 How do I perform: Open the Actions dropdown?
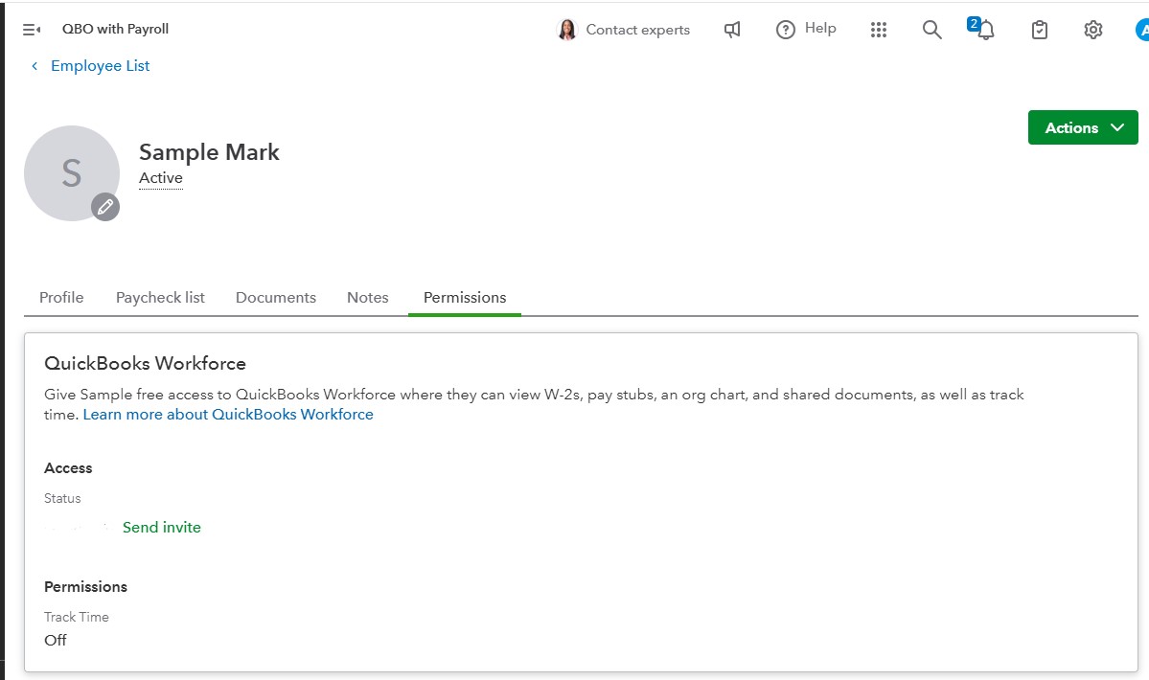coord(1082,126)
